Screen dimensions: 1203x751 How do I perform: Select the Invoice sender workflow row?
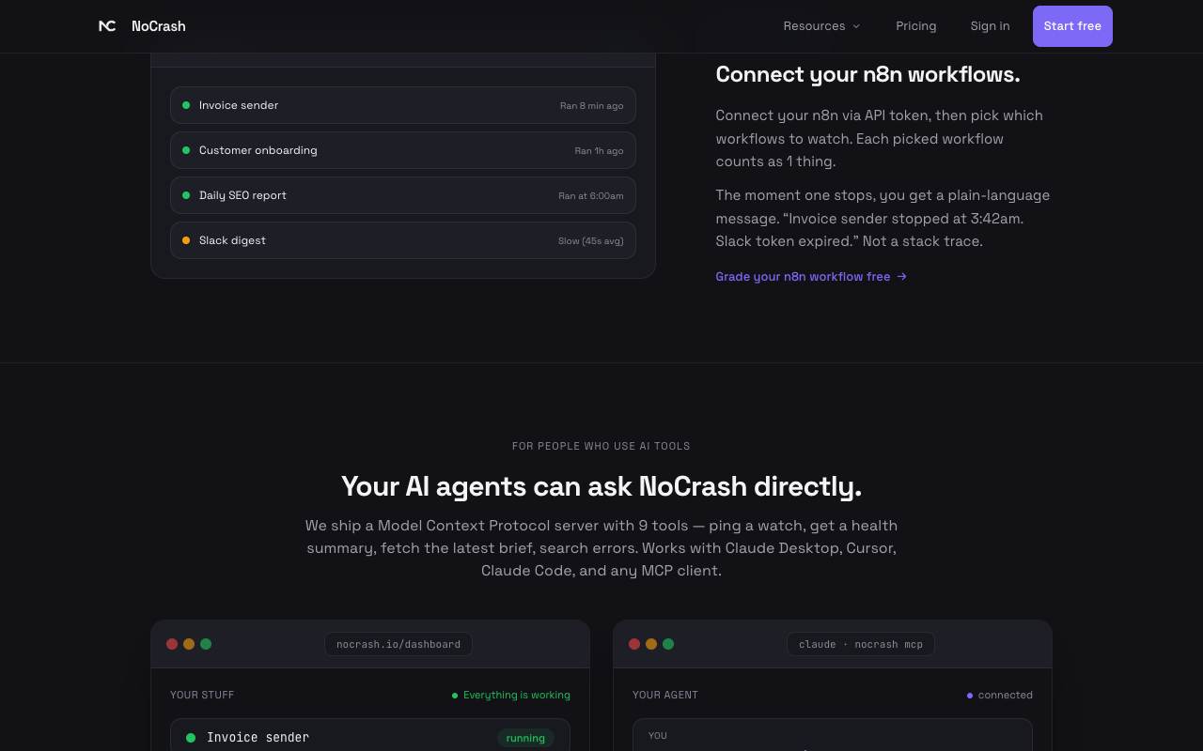(403, 105)
